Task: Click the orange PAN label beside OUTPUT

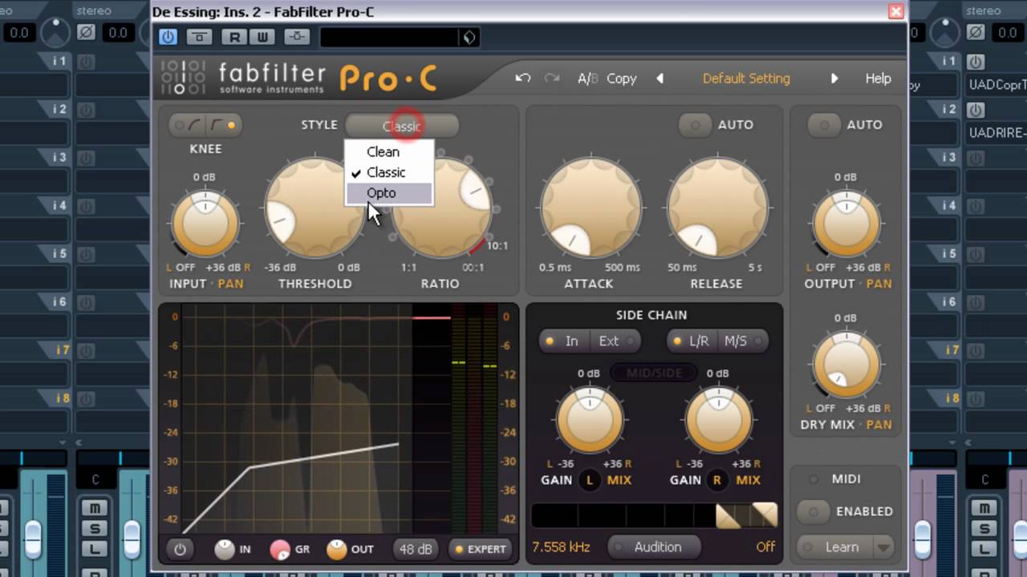Action: [x=879, y=284]
